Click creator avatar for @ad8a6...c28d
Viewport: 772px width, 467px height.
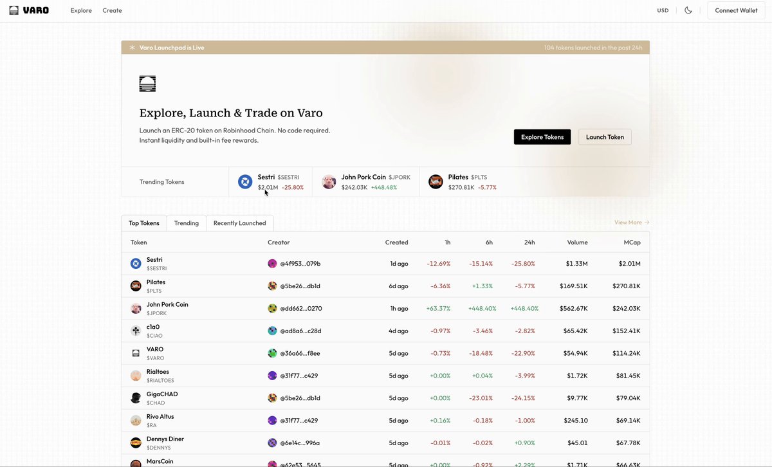272,331
